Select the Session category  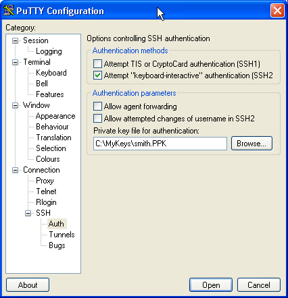click(x=36, y=40)
